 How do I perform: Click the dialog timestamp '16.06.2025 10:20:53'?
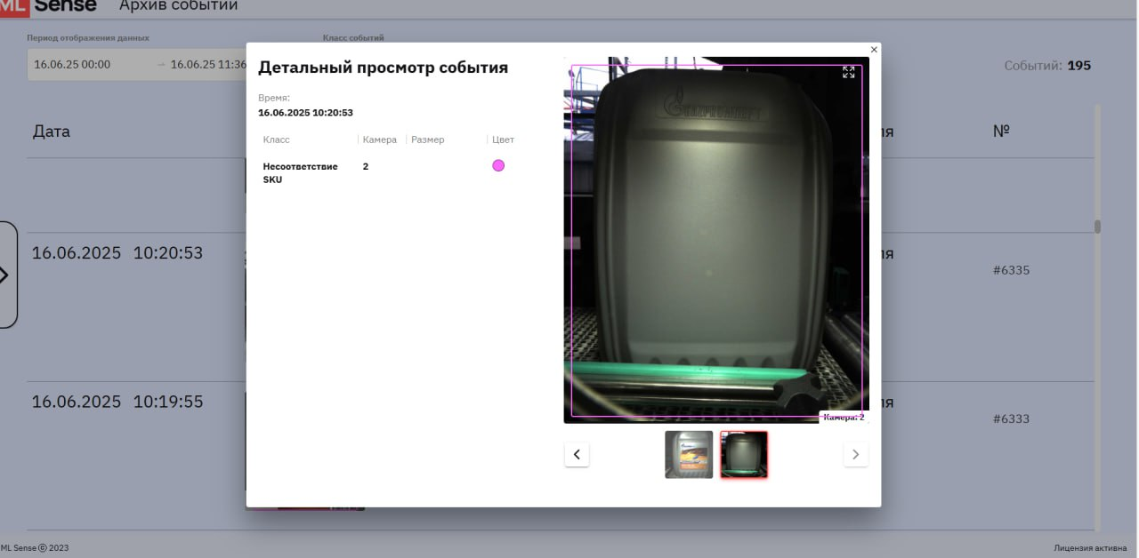[x=306, y=113]
